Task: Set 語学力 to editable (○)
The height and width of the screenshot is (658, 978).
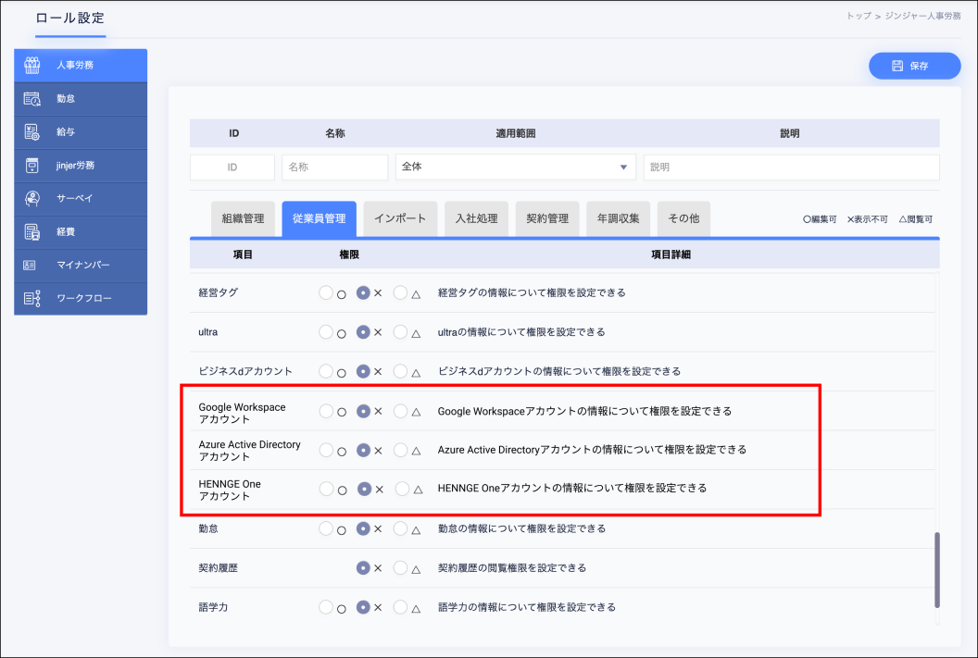Action: point(326,607)
